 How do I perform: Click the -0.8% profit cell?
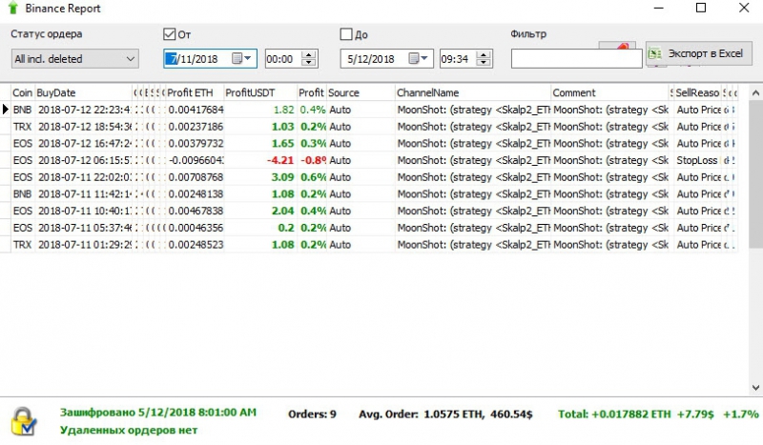(x=313, y=160)
